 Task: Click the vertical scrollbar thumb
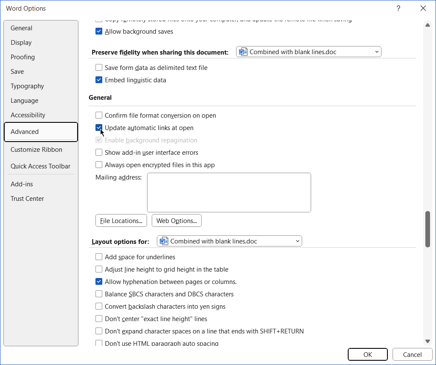coord(427,229)
